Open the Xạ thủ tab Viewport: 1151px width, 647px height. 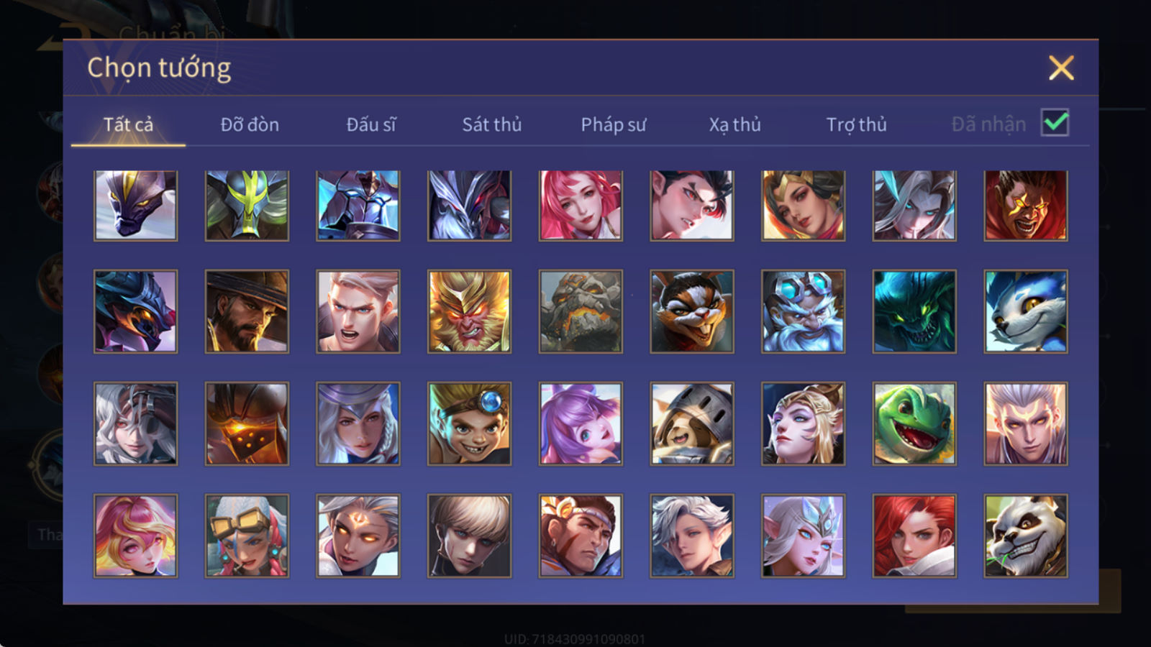click(x=734, y=124)
